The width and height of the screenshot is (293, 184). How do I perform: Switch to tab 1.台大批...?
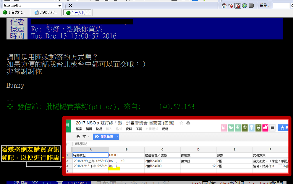[14, 12]
